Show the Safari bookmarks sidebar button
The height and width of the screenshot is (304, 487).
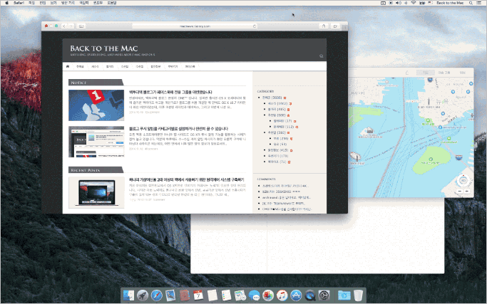81,26
